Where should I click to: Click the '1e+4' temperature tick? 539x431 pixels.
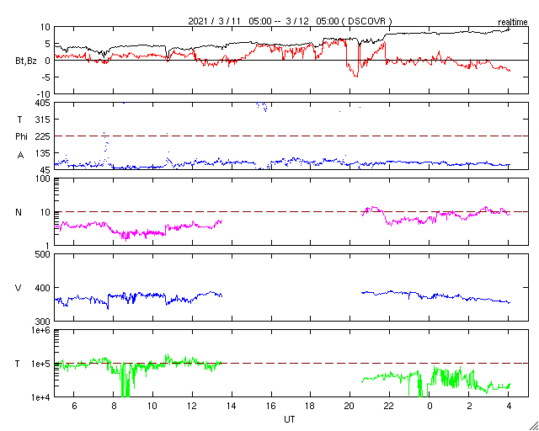tap(40, 397)
